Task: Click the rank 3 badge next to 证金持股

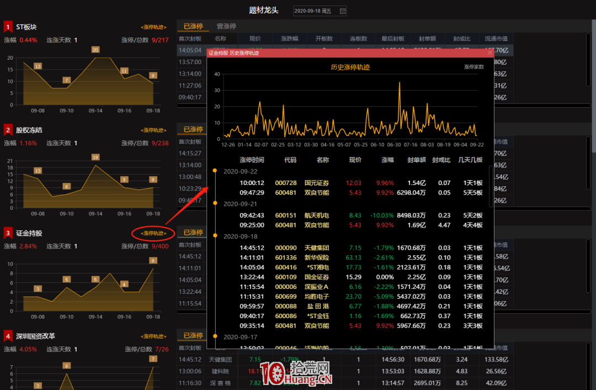Action: coord(8,233)
